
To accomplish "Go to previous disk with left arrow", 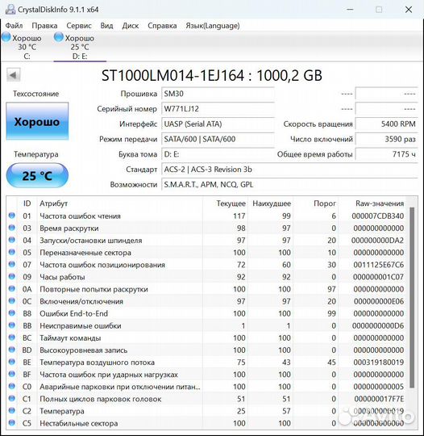I will [x=13, y=75].
